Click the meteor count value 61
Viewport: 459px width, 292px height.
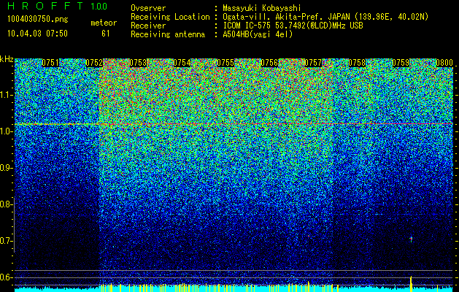[106, 34]
